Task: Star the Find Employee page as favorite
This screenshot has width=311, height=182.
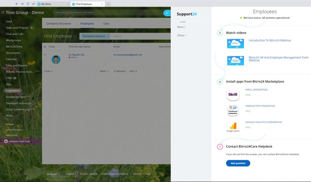Action: [75, 36]
